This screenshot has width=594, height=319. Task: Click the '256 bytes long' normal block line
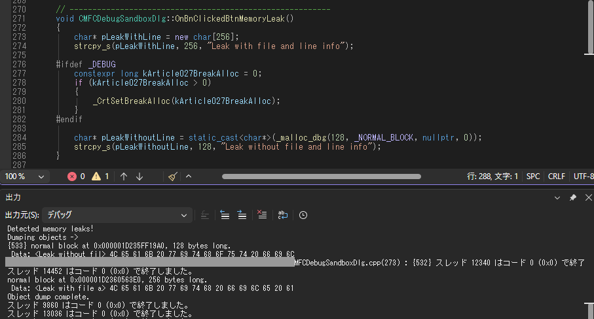coord(107,280)
